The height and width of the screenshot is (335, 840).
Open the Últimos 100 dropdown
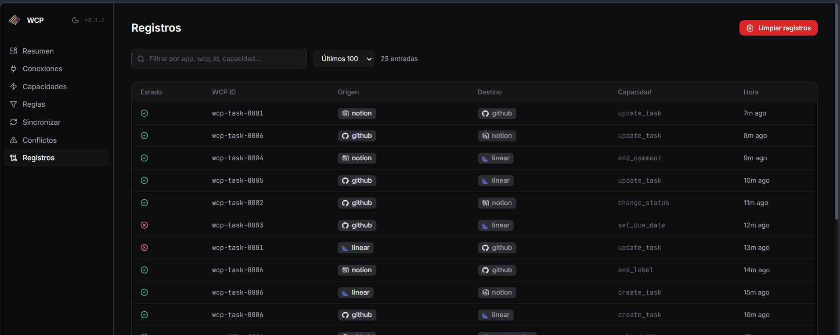point(343,59)
